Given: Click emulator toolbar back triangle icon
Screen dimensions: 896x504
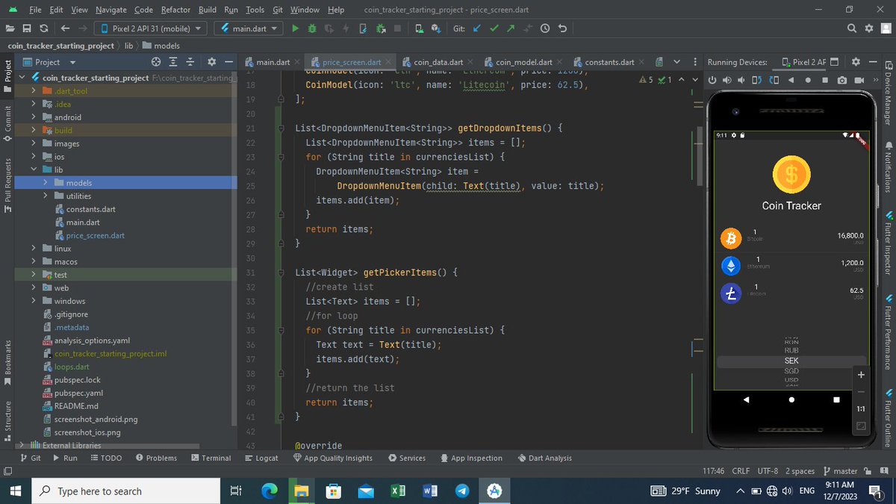Looking at the screenshot, I should (x=791, y=80).
